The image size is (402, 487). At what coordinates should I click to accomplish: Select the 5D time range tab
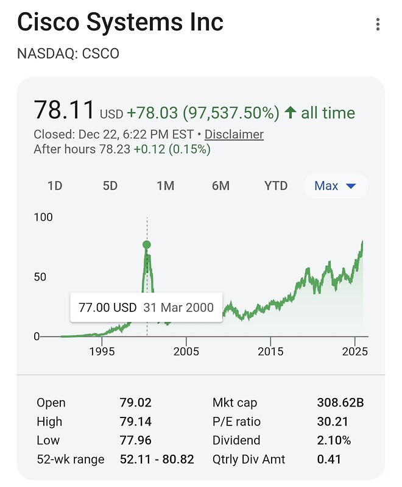110,186
